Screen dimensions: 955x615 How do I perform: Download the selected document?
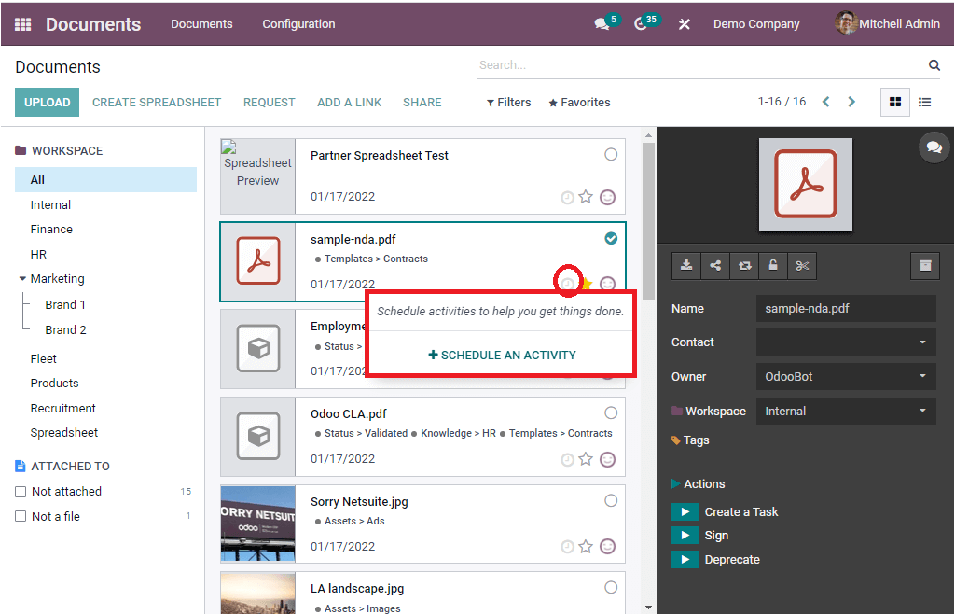click(x=686, y=266)
